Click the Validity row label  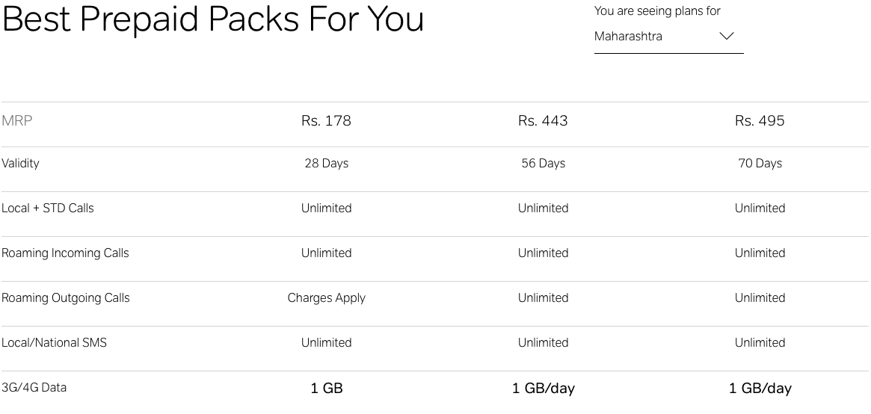[21, 163]
